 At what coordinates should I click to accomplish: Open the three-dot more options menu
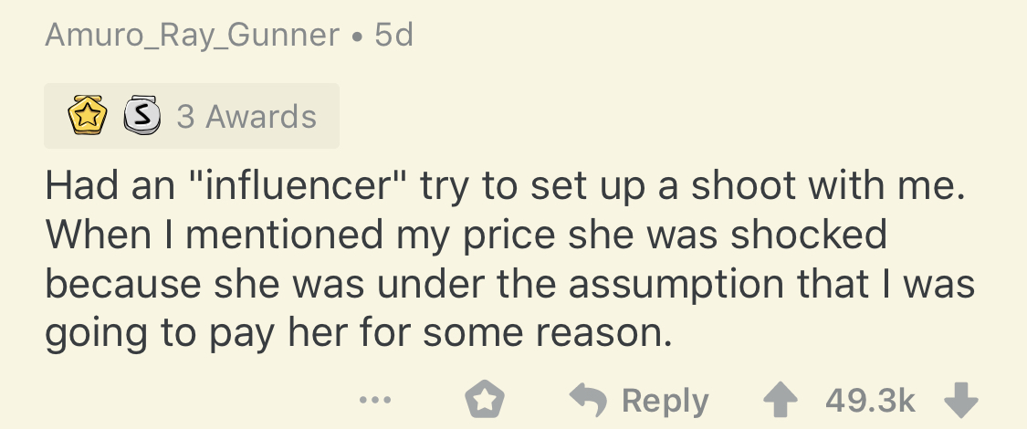click(x=375, y=401)
